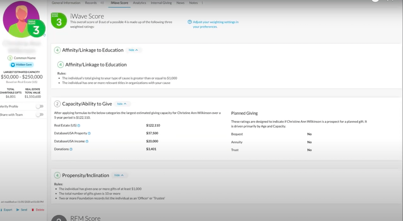Click the Planned Giving heading
The width and height of the screenshot is (403, 221).
pyautogui.click(x=244, y=113)
